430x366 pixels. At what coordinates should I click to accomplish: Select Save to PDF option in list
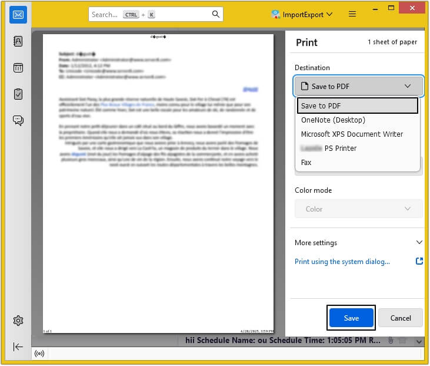click(357, 105)
